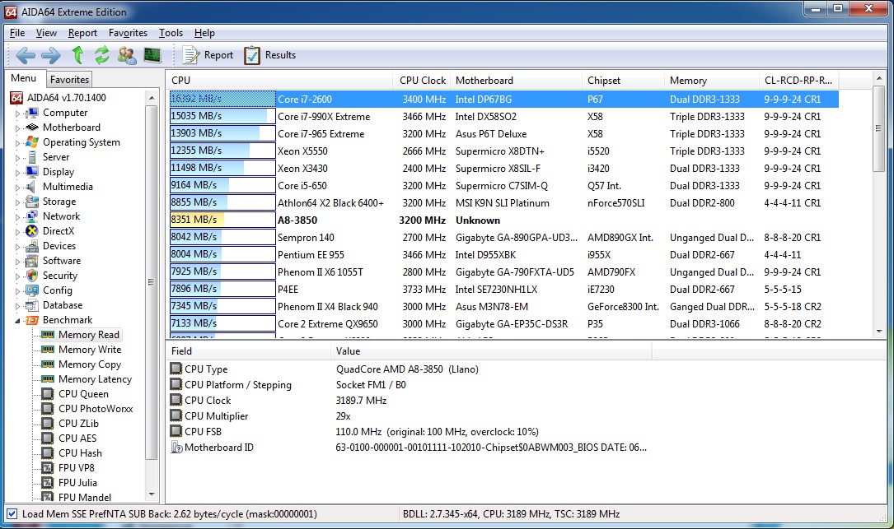Click the AIDA64 root node icon

click(x=16, y=98)
